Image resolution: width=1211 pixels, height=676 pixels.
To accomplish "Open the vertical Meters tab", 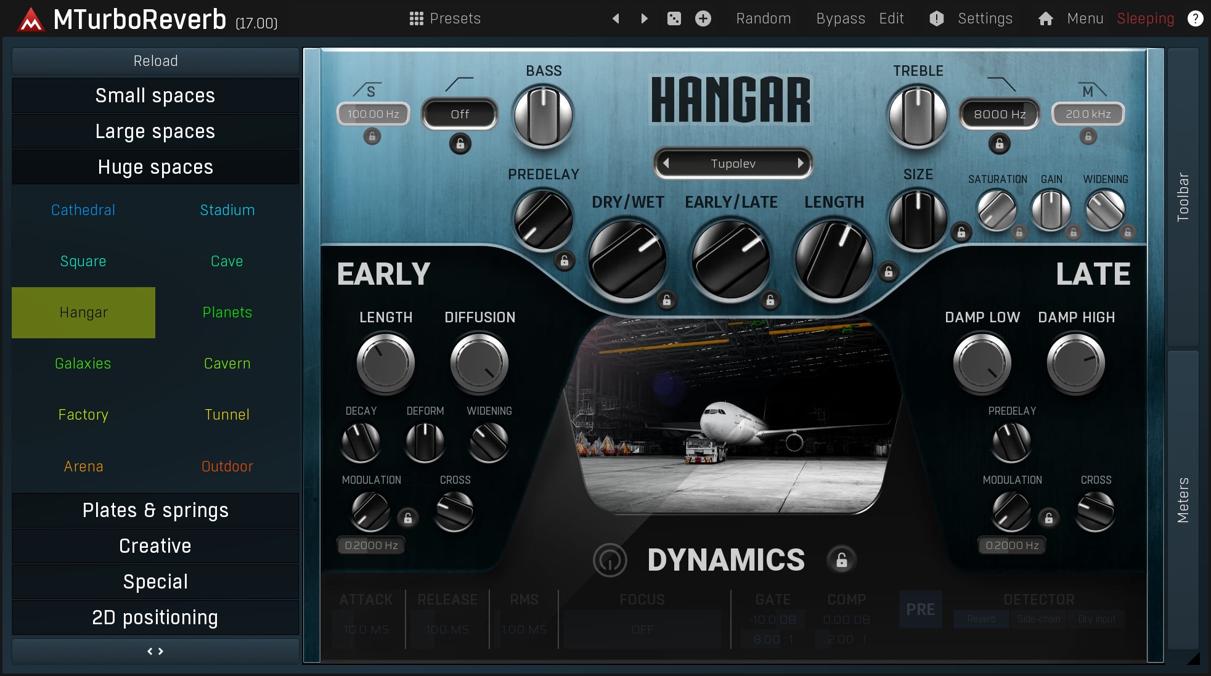I will click(1183, 499).
